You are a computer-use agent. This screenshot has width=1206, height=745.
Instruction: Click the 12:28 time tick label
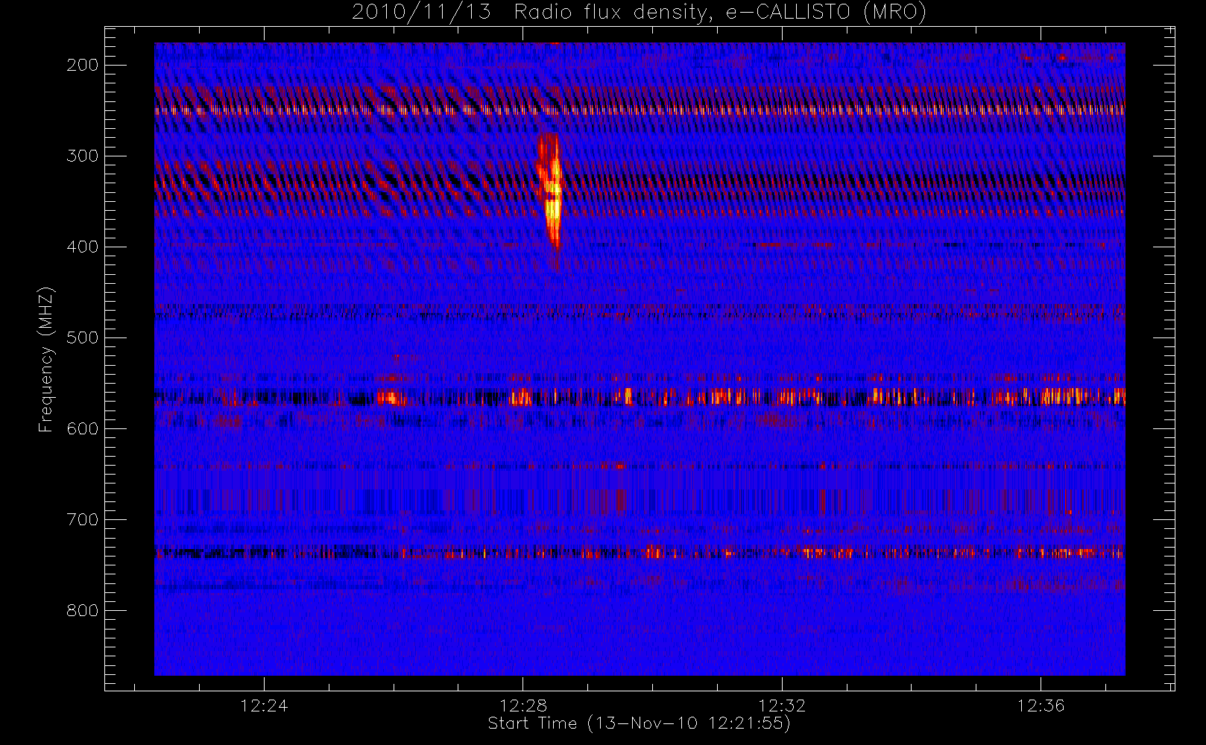point(523,706)
